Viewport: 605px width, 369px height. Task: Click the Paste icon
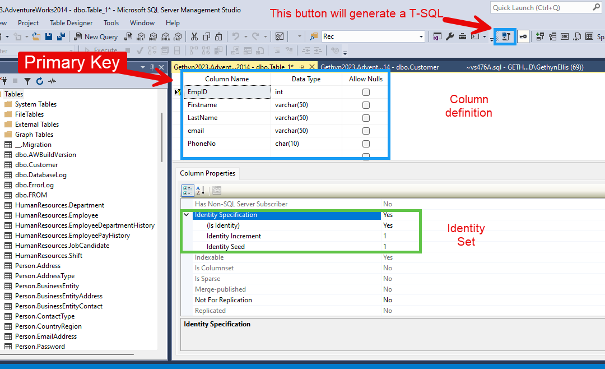219,36
